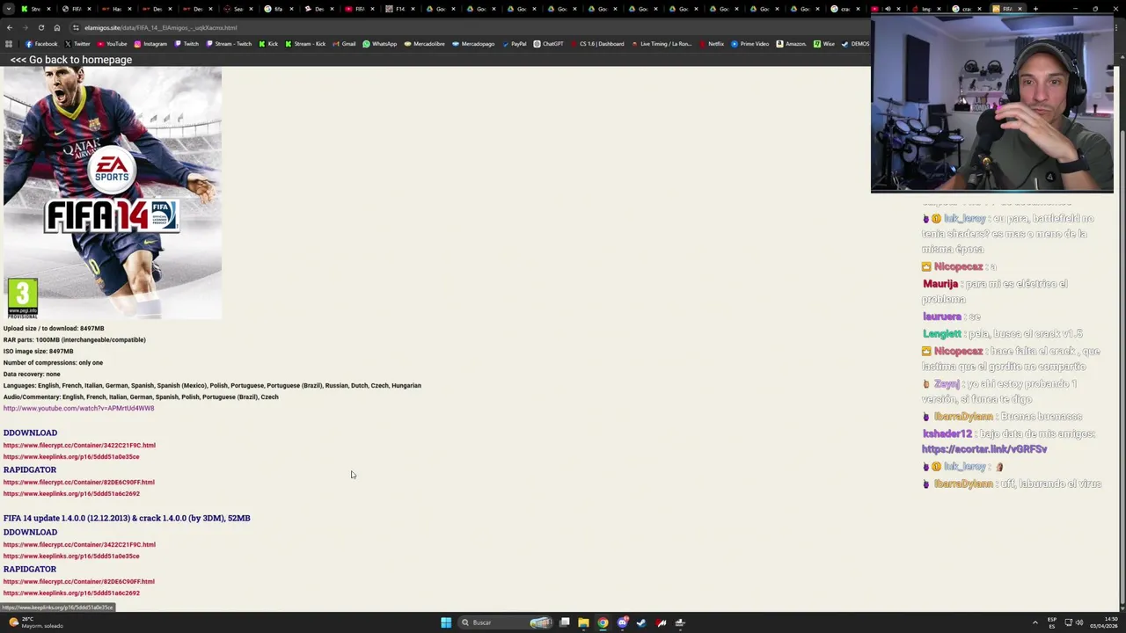Open the Stream - Kick bookmark

305,44
